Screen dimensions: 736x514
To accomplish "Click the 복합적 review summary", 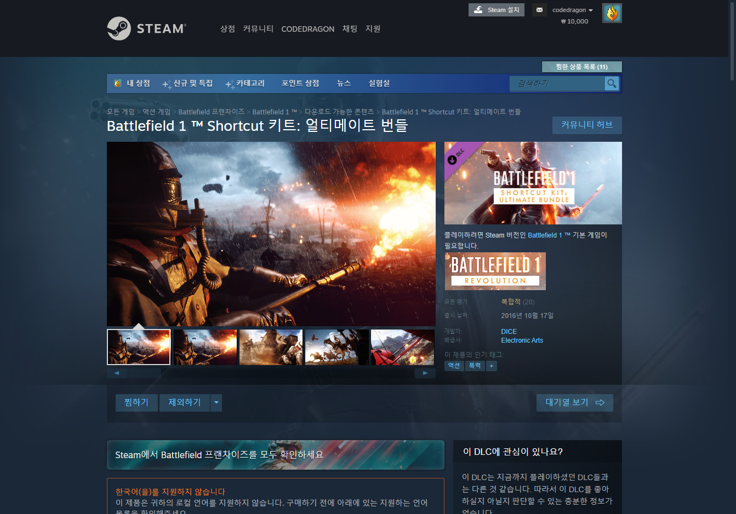I will click(x=511, y=302).
